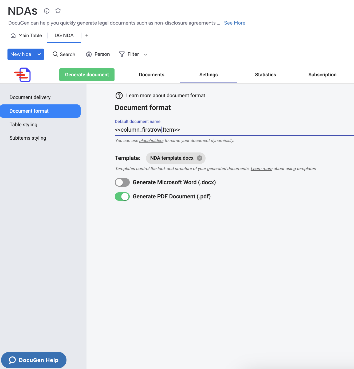The width and height of the screenshot is (354, 369).
Task: Click Learn more about using templates link
Action: [x=261, y=169]
